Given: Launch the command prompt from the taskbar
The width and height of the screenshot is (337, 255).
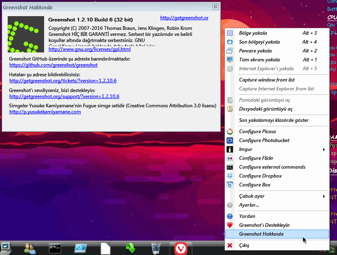Looking at the screenshot, I should coord(55,248).
